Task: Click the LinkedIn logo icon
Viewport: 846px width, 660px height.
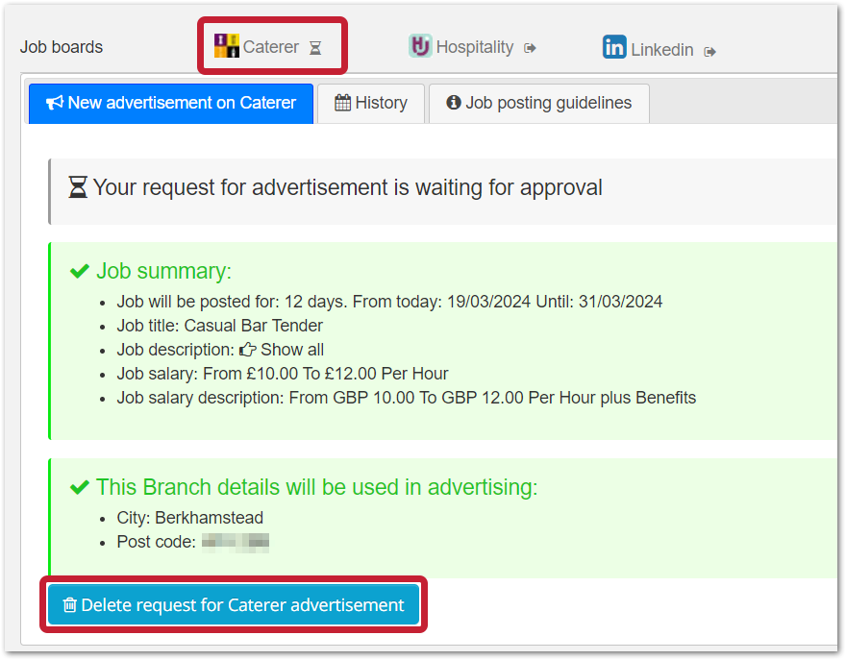Action: pyautogui.click(x=614, y=47)
